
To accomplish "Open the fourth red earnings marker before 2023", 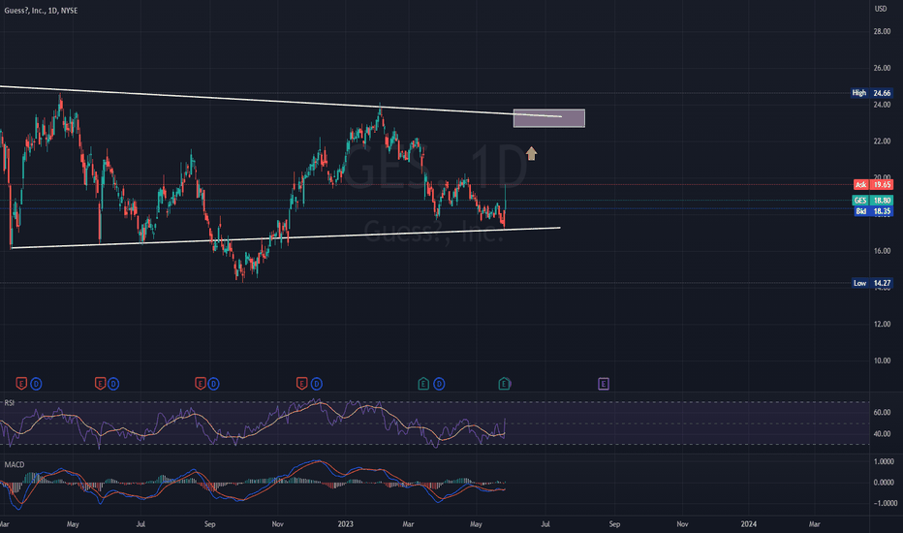I will (x=301, y=384).
